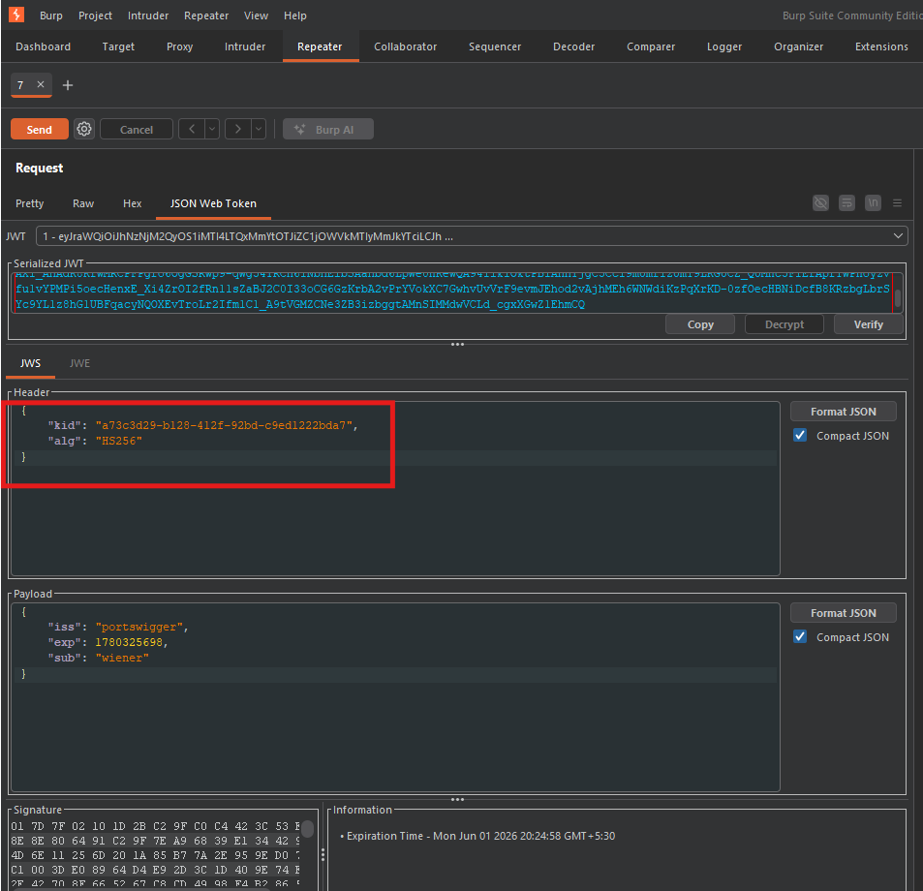The height and width of the screenshot is (891, 923).
Task: Open the Help menu
Action: coord(294,15)
